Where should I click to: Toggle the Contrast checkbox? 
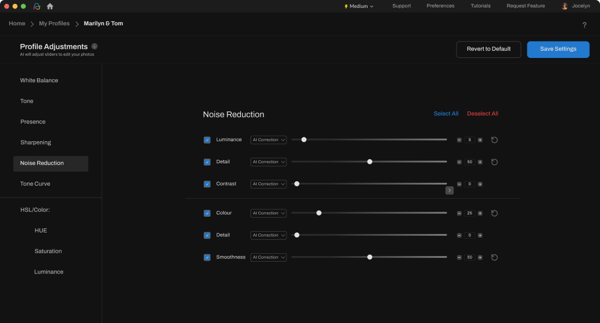[x=207, y=184]
